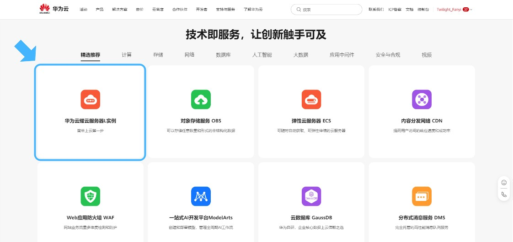Click the CDN card description text
This screenshot has height=242, width=513.
(422, 131)
